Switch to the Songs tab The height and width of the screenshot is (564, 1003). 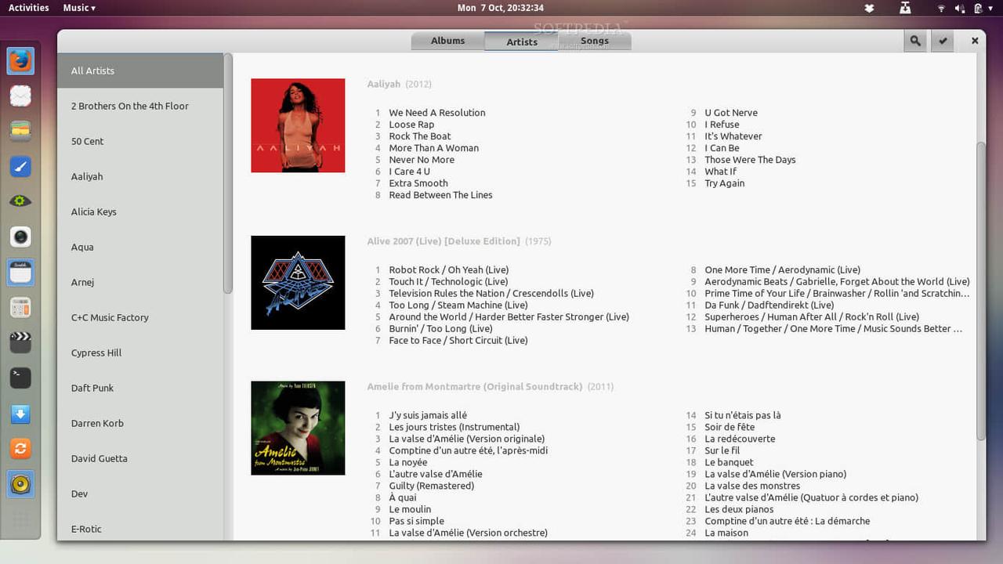pyautogui.click(x=595, y=41)
